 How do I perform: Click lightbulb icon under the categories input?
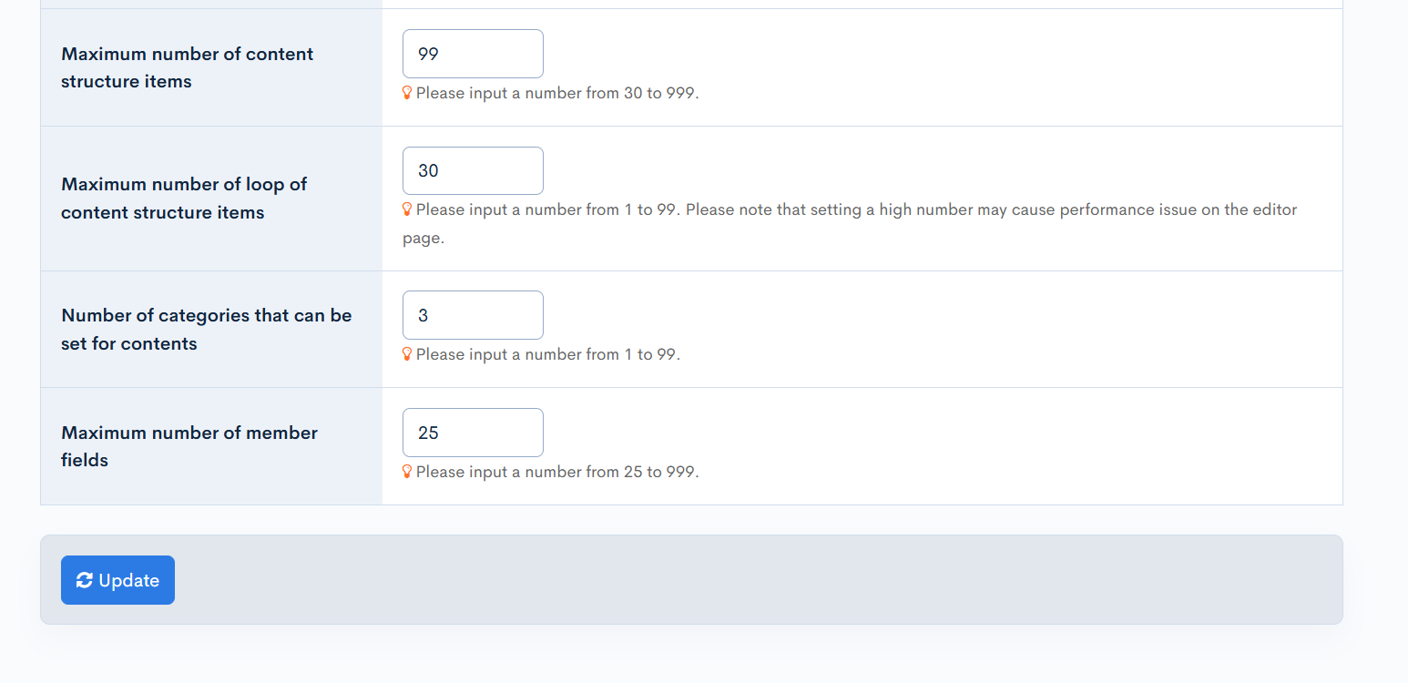[x=407, y=354]
